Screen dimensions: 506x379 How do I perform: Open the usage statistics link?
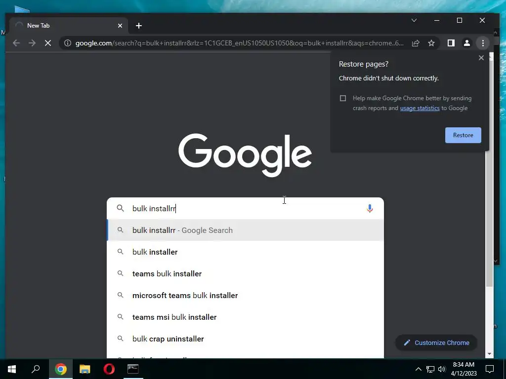[420, 108]
